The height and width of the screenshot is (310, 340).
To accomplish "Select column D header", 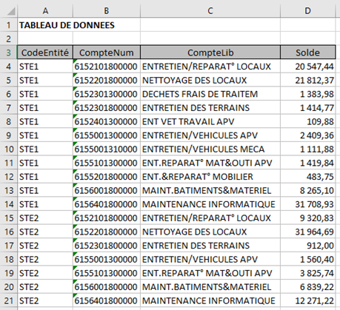I will [307, 11].
